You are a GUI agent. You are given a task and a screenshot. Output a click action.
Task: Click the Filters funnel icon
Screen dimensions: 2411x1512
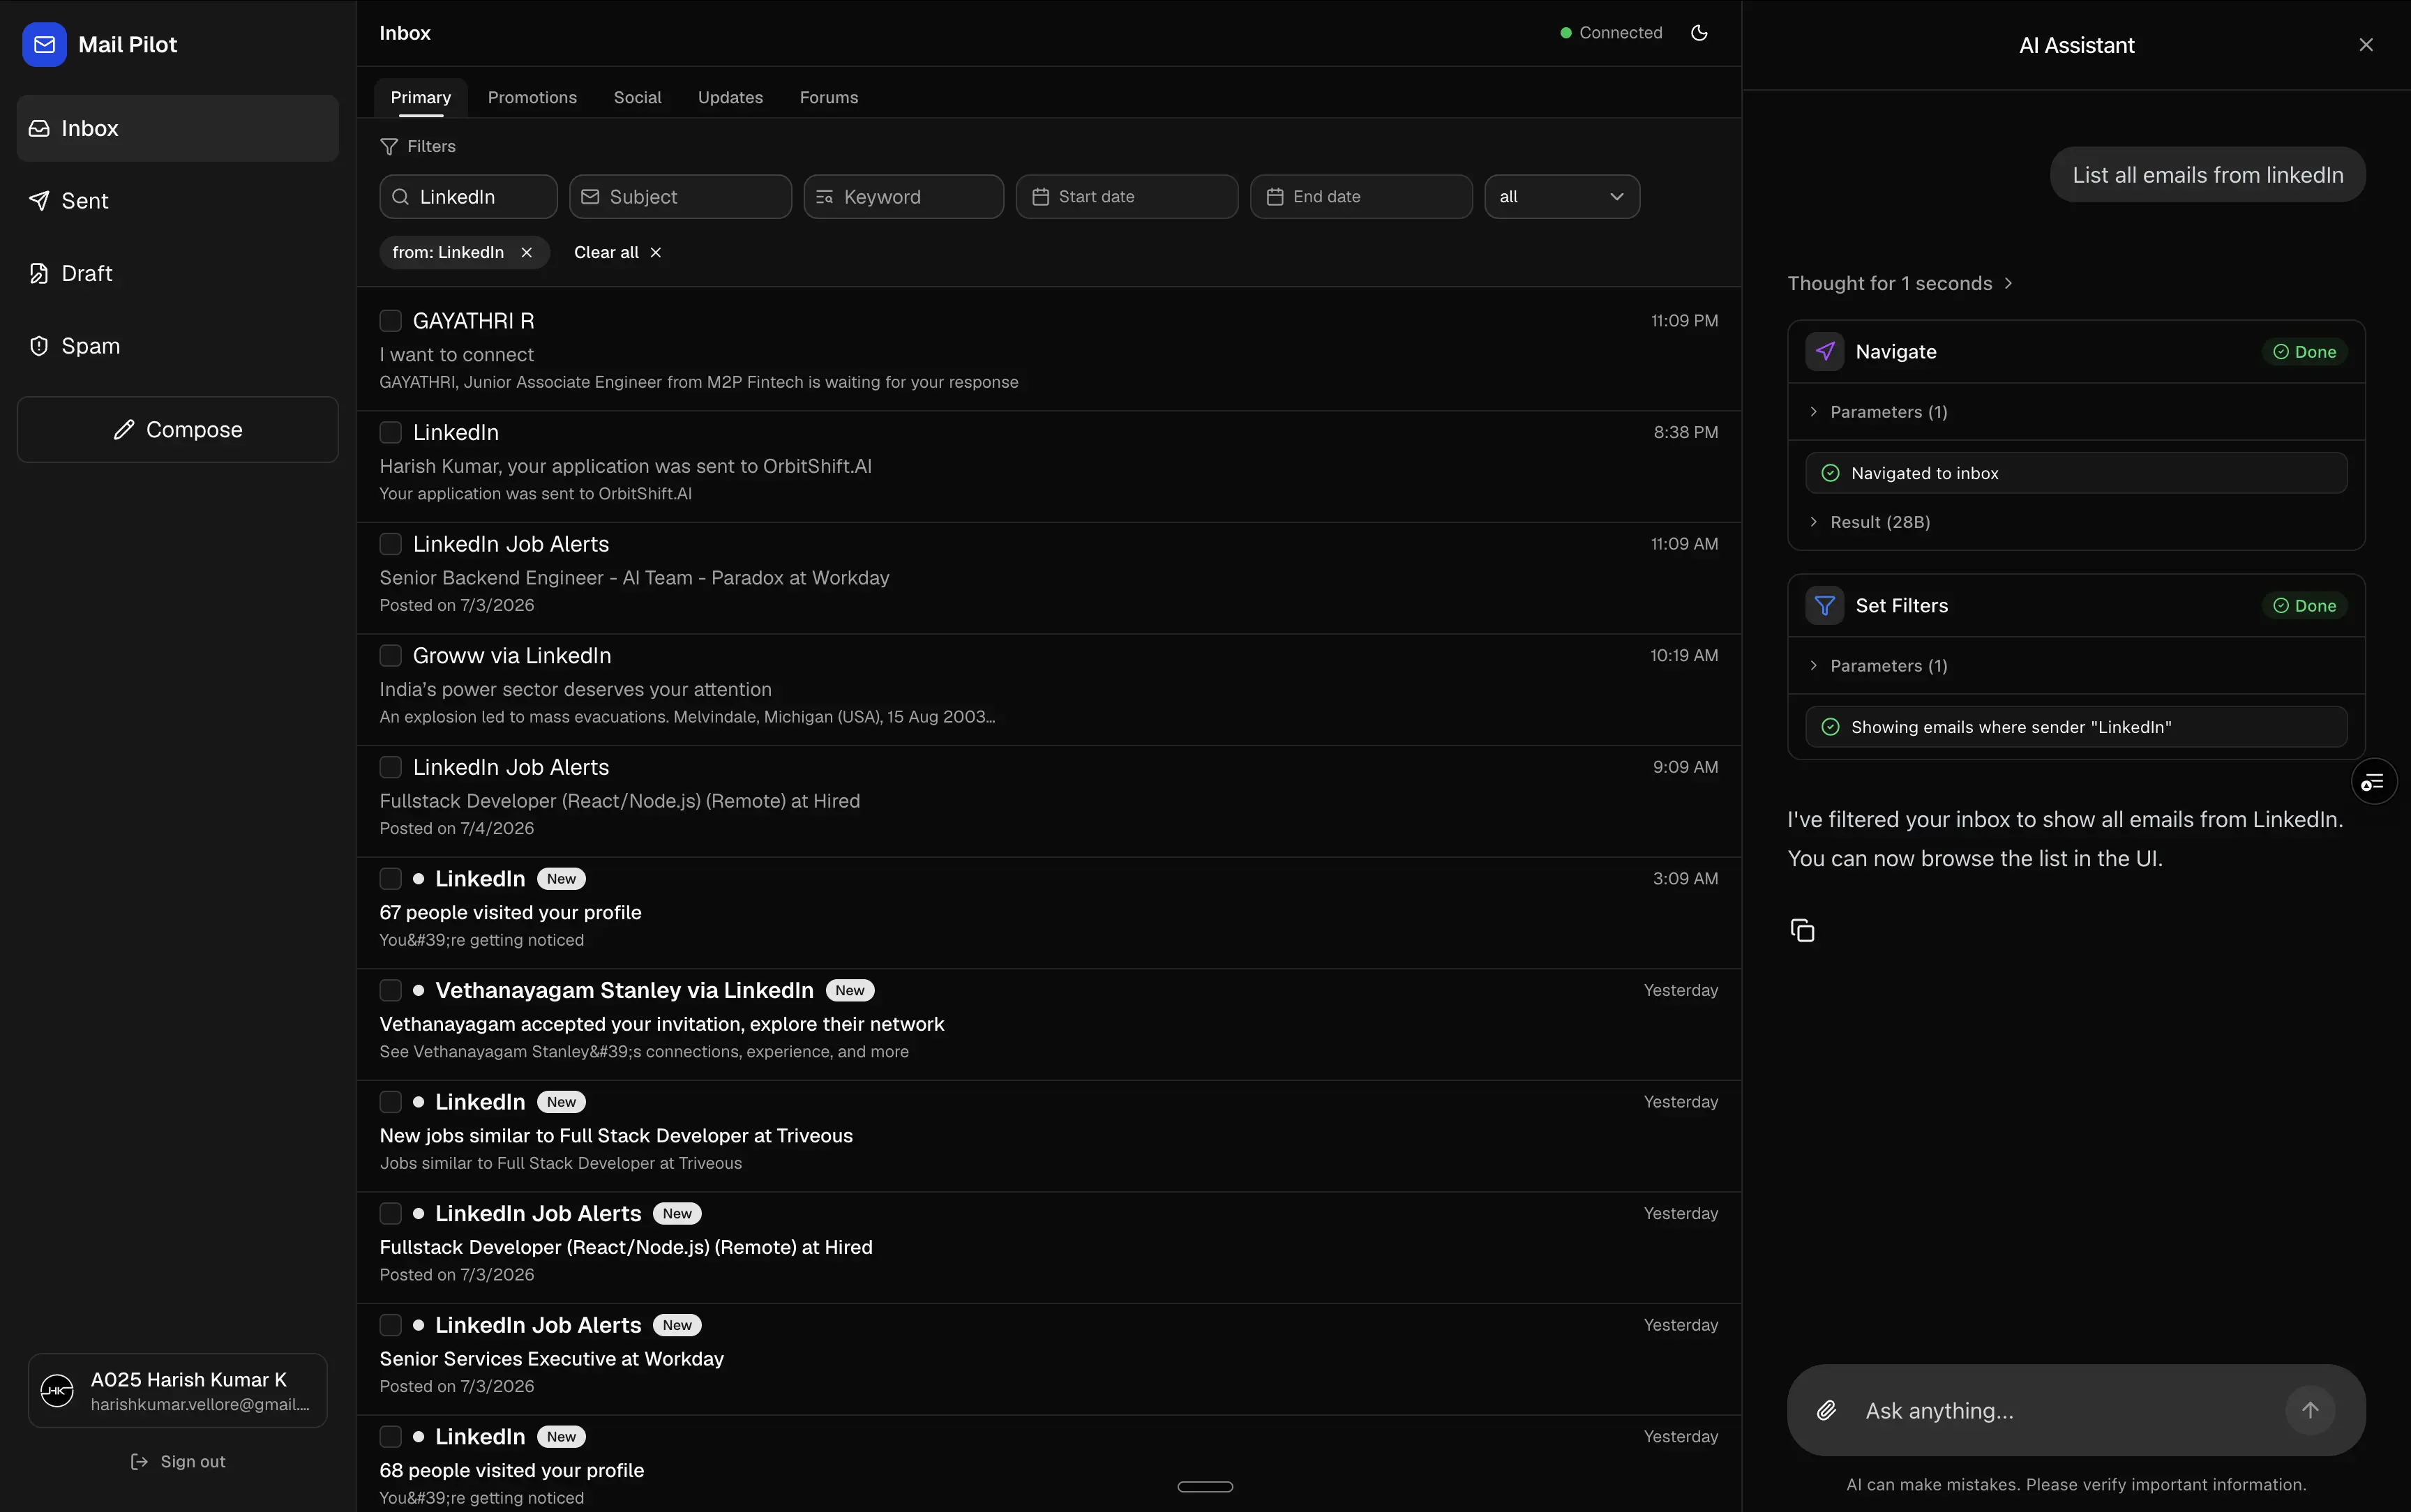tap(389, 147)
